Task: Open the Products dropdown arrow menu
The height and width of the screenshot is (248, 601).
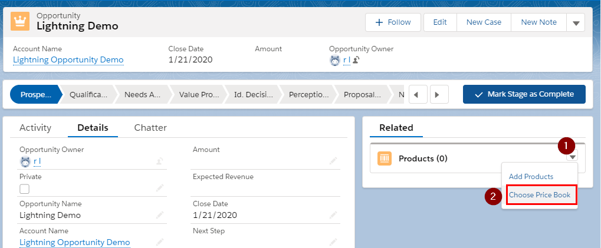Action: coord(573,157)
